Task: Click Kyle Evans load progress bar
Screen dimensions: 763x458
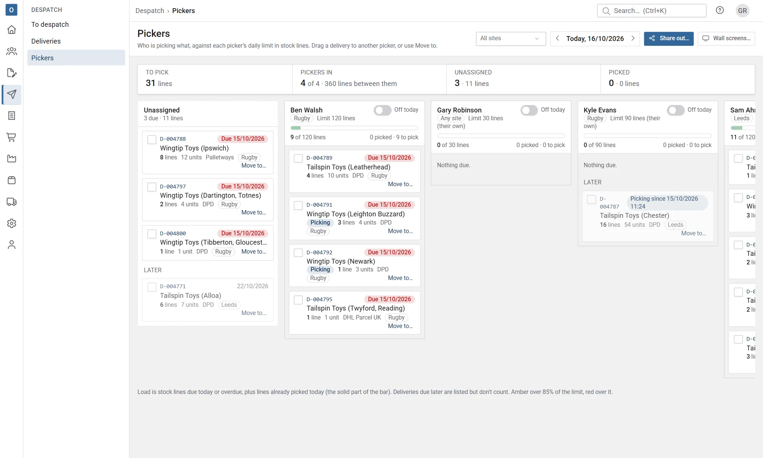Action: pos(647,136)
